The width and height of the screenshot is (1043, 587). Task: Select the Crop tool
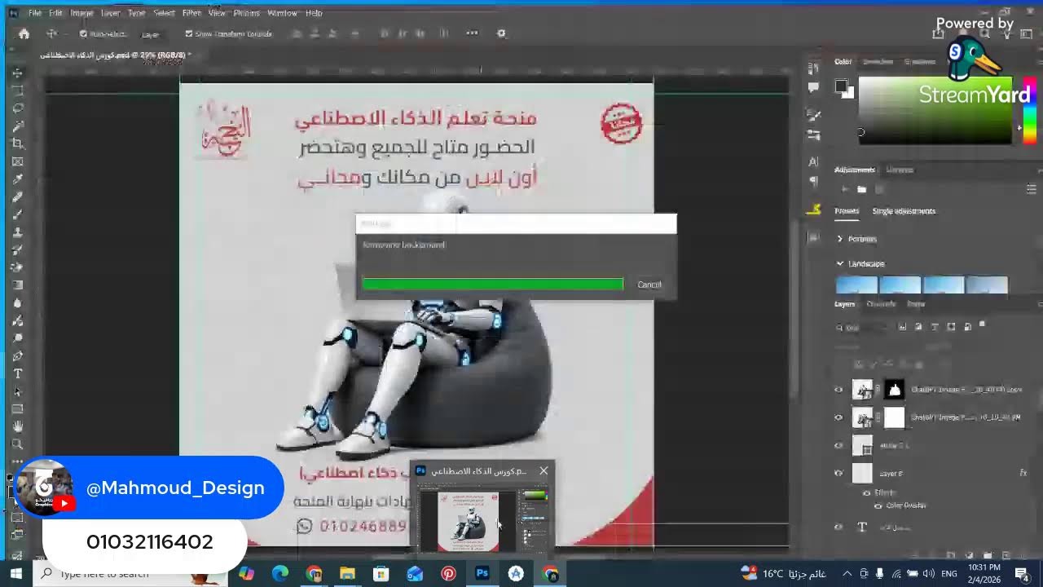tap(17, 143)
